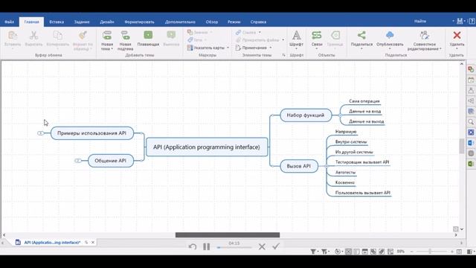Select the Автотесты subtopic

(x=345, y=172)
